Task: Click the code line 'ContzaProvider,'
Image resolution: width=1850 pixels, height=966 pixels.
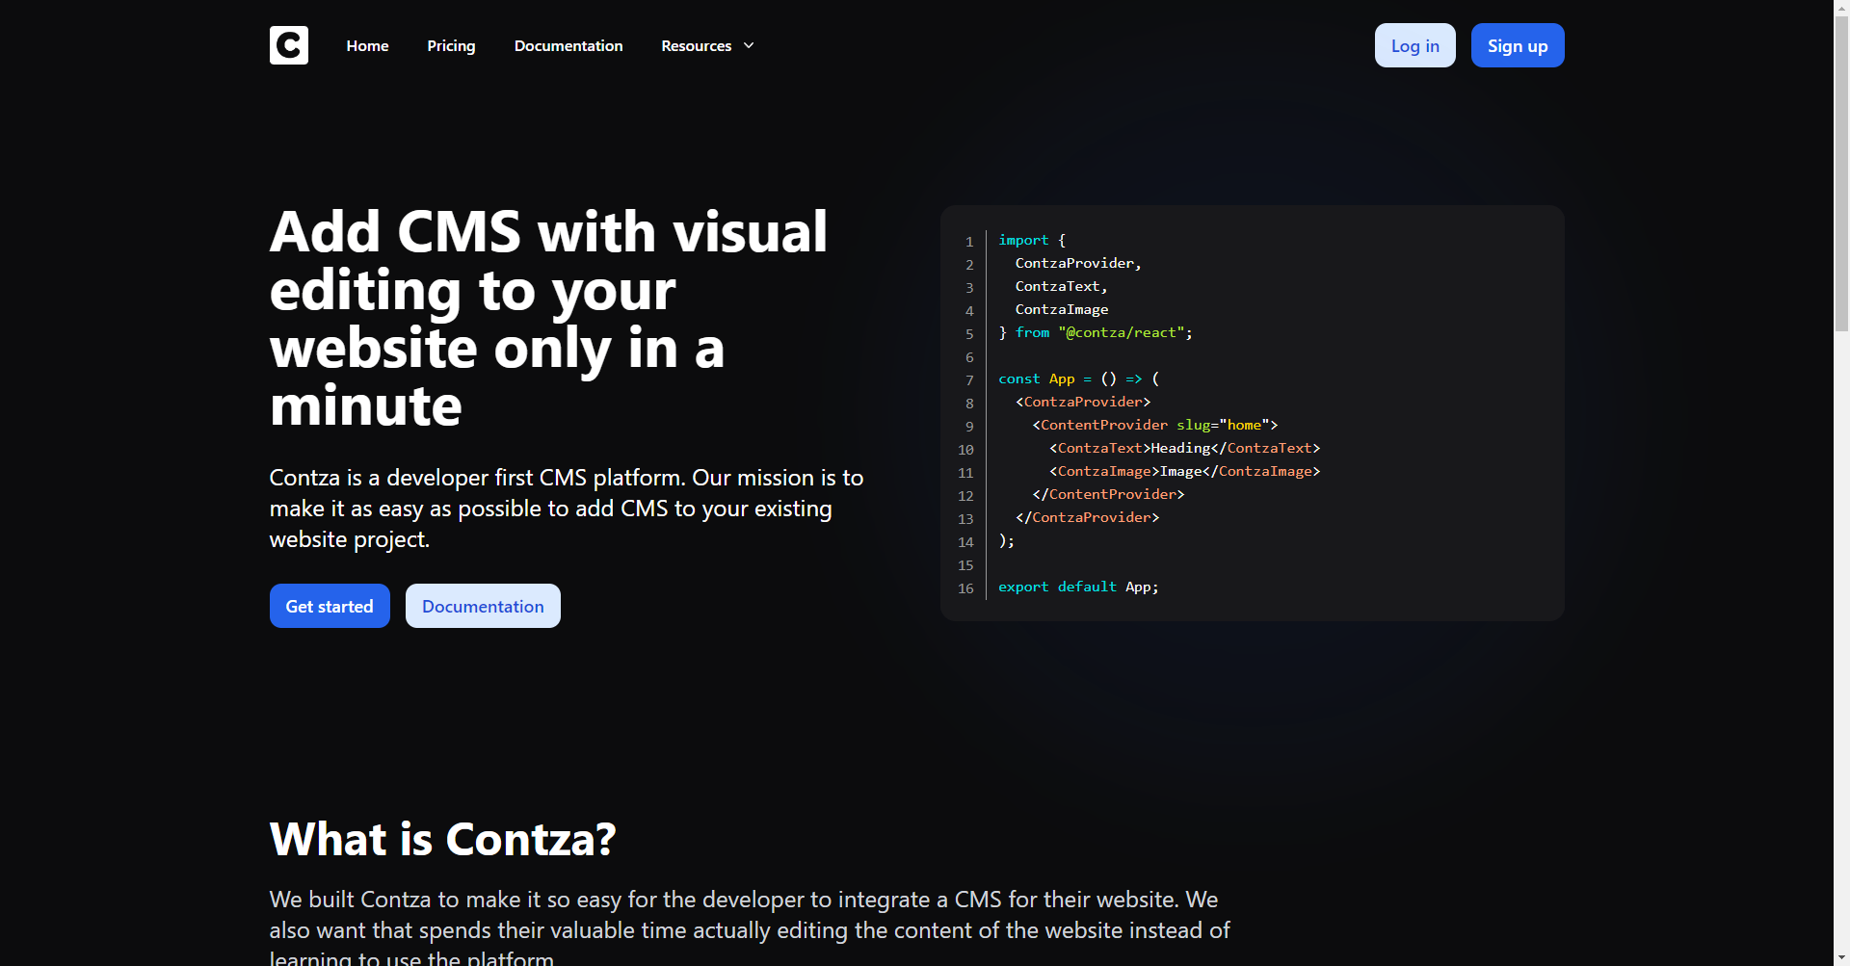Action: (x=1078, y=263)
